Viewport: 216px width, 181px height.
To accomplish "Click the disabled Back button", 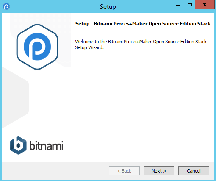I will pyautogui.click(x=124, y=171).
